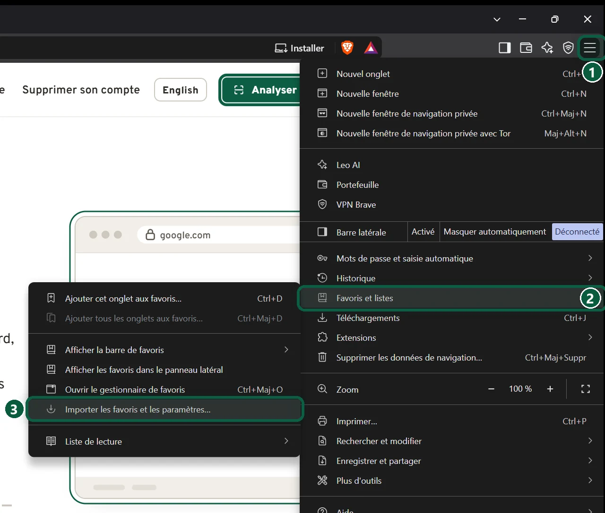Open Portefeuille from the menu
Screen dimensions: 605x513
(x=451, y=185)
